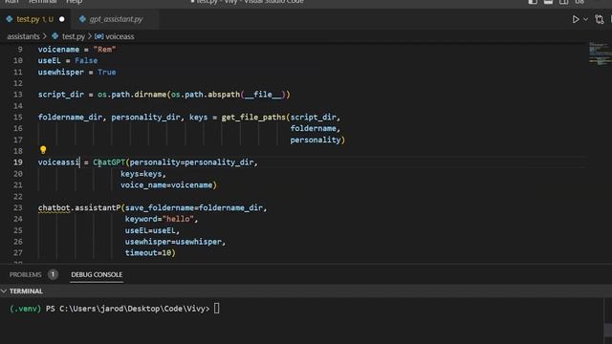Screen dimensions: 612x344
Task: Open the DEBUG CONSOLE panel tab
Action: tap(97, 274)
